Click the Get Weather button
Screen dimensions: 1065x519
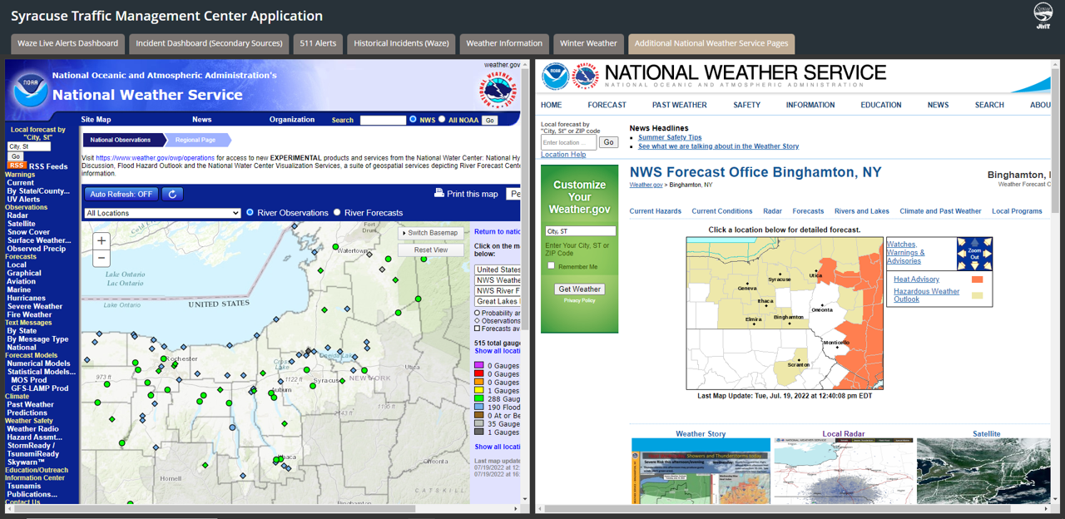pyautogui.click(x=580, y=289)
